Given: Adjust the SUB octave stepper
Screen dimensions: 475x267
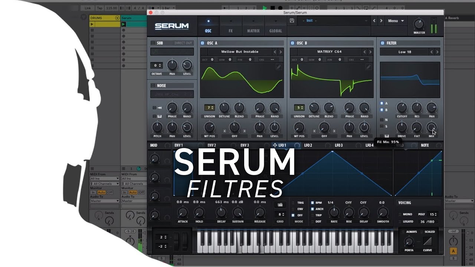Looking at the screenshot, I should tap(157, 65).
